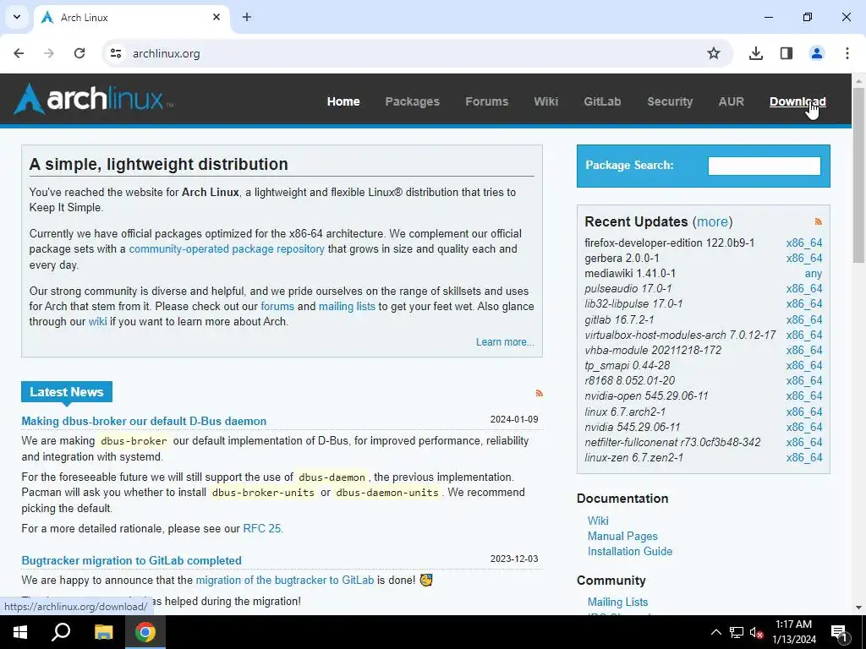The height and width of the screenshot is (649, 866).
Task: Open pulseaudio 17.0-1 package
Action: click(628, 289)
